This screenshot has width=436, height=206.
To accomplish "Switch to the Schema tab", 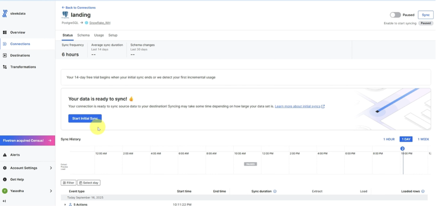I will click(83, 35).
